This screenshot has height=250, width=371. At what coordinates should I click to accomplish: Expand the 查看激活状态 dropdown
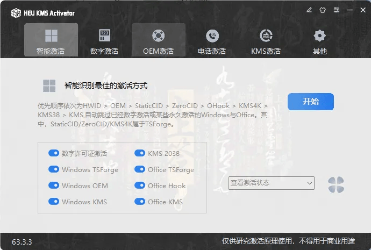(x=272, y=183)
